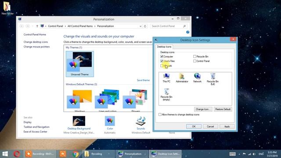Open the touch keyboard tray icon
The width and height of the screenshot is (281, 158).
232,154
